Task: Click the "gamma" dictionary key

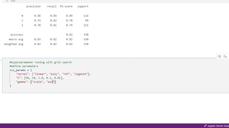Action: 21,82
